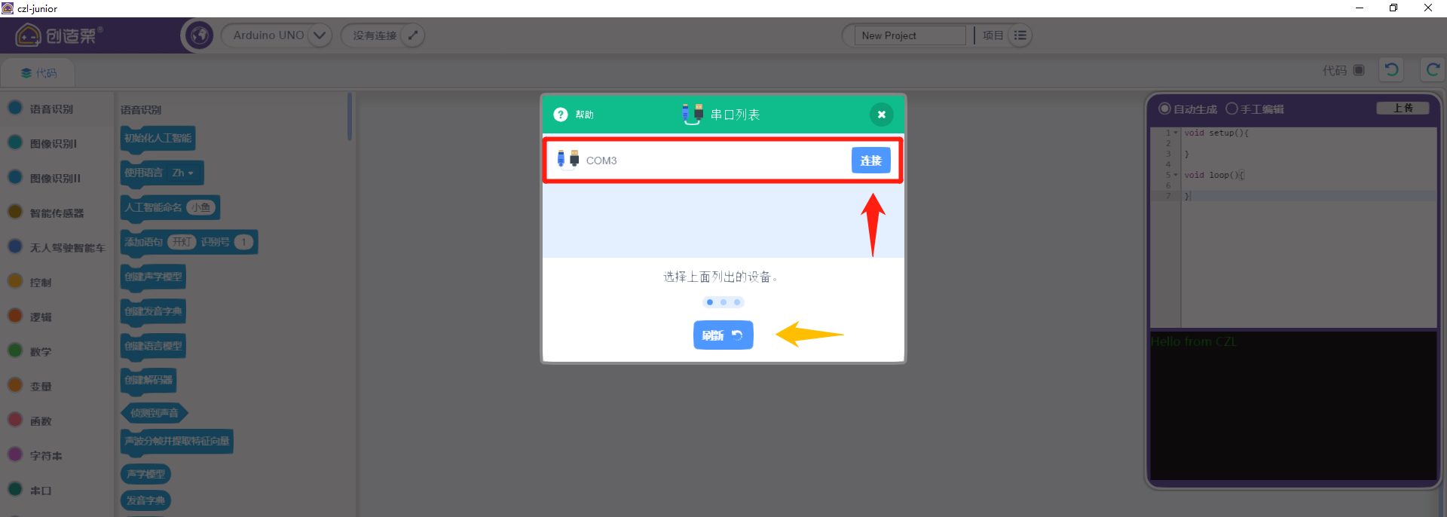Screen dimensions: 1447x517
Task: Click the undo arrow icon
Action: click(1391, 70)
